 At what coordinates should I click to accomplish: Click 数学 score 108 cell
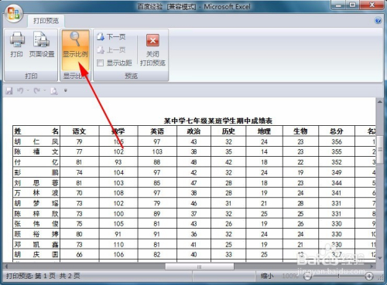(x=118, y=193)
